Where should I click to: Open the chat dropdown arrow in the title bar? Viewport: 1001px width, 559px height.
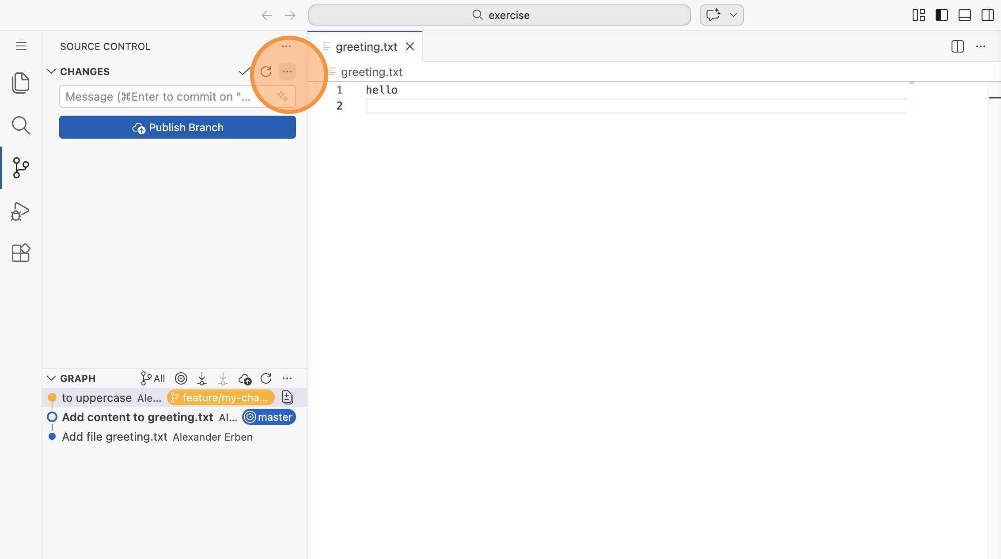pos(733,15)
